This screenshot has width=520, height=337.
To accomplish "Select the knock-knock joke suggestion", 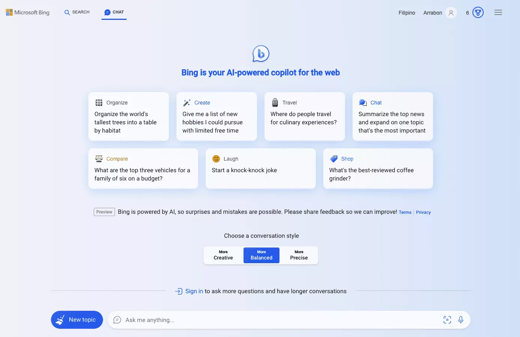I will pos(261,168).
